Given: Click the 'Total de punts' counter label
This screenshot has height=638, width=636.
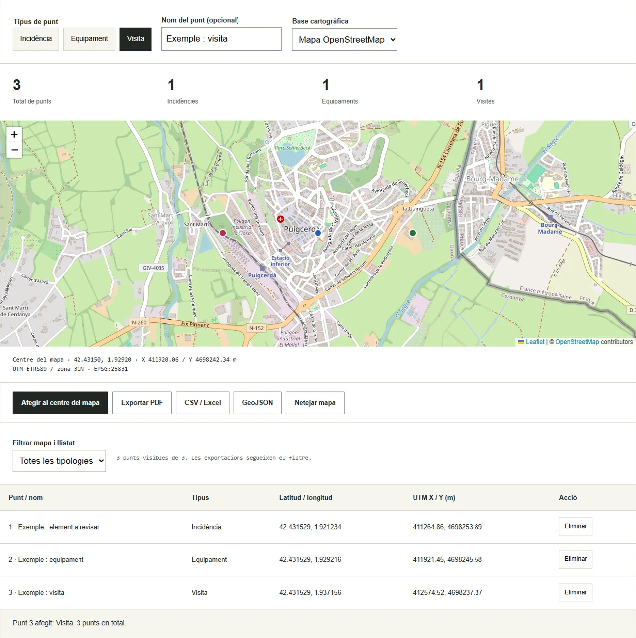Looking at the screenshot, I should 32,101.
